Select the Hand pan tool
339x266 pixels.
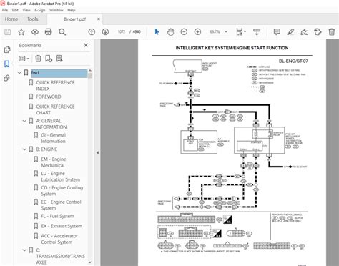(x=170, y=31)
